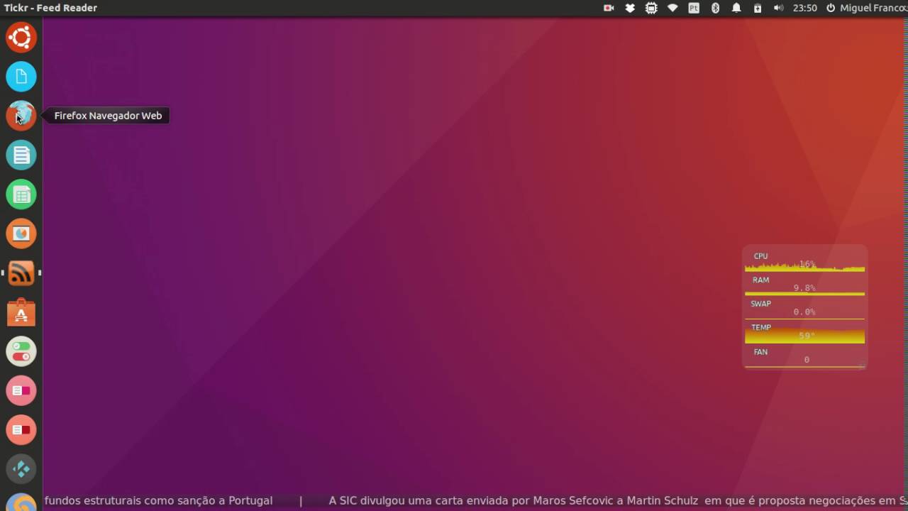Viewport: 908px width, 511px height.
Task: Open the blue Files document launcher icon
Action: click(21, 77)
